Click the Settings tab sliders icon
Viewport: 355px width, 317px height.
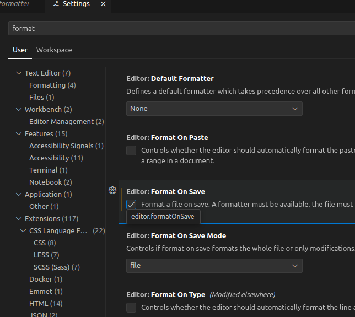tap(56, 4)
